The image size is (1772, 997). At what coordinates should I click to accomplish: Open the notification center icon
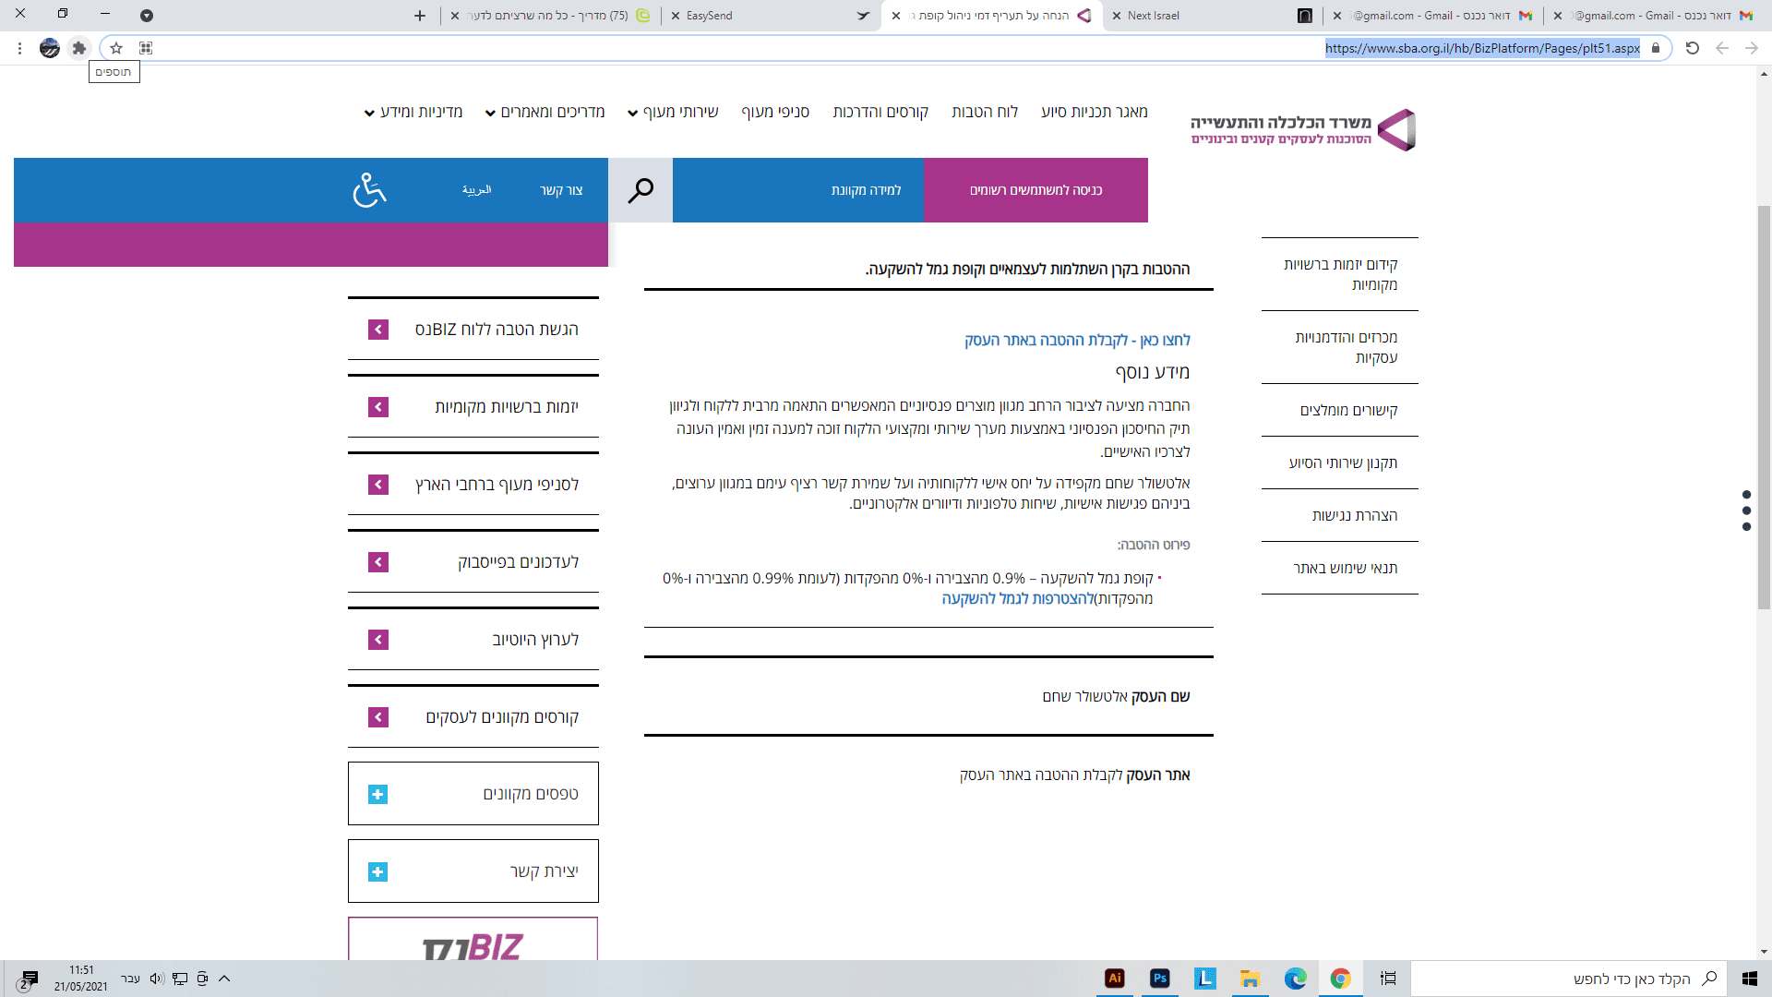coord(29,979)
